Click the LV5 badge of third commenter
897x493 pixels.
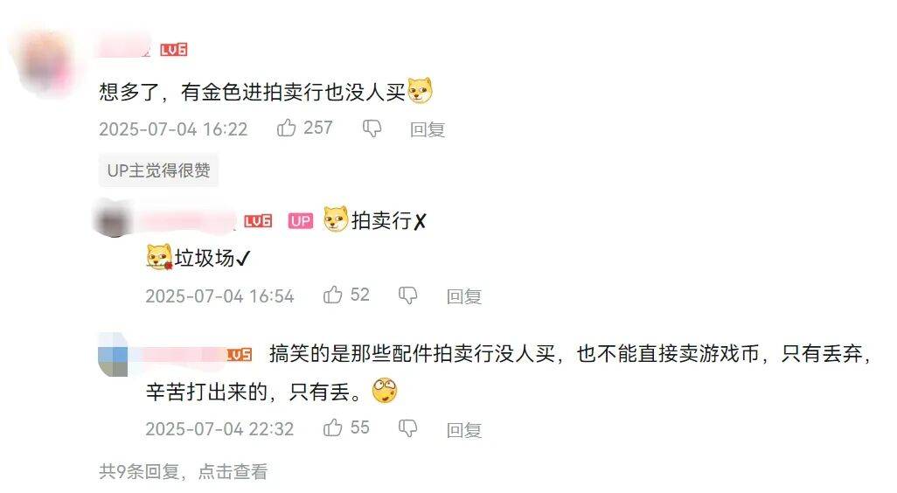point(240,355)
